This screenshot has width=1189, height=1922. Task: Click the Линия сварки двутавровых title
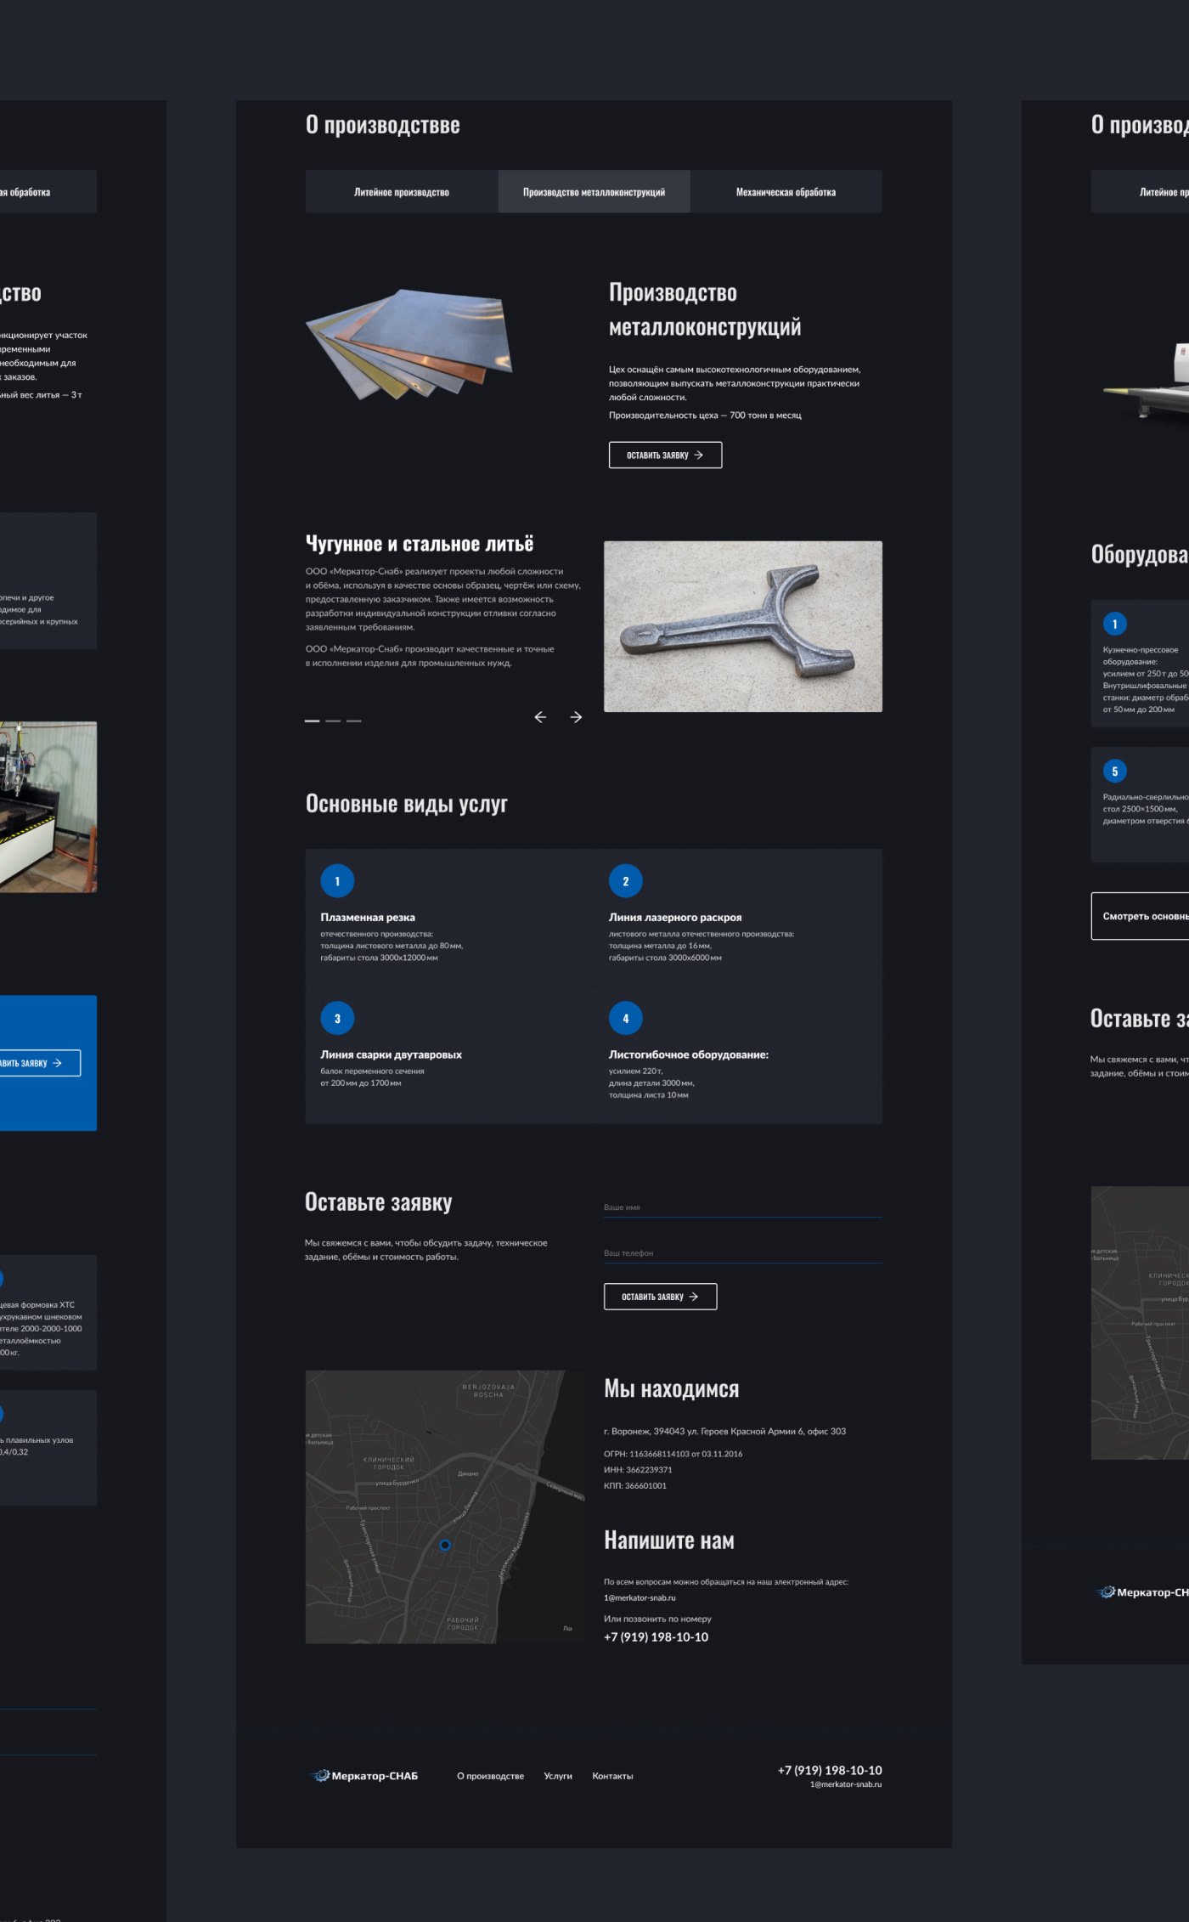point(392,1054)
